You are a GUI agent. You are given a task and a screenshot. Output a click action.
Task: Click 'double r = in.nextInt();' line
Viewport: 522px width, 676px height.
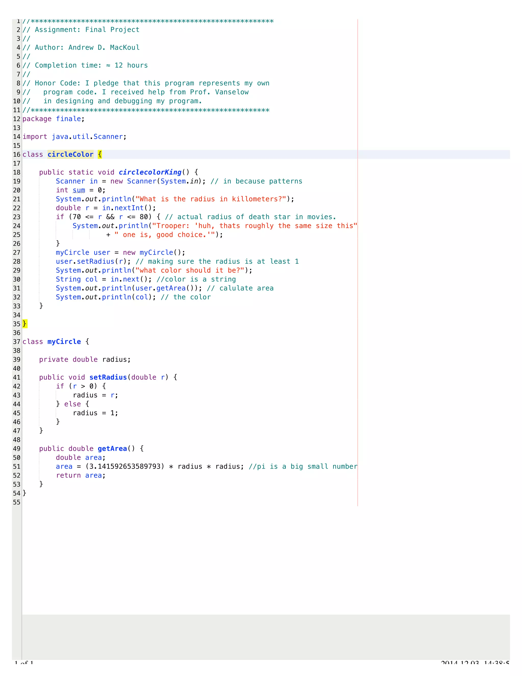[x=106, y=208]
